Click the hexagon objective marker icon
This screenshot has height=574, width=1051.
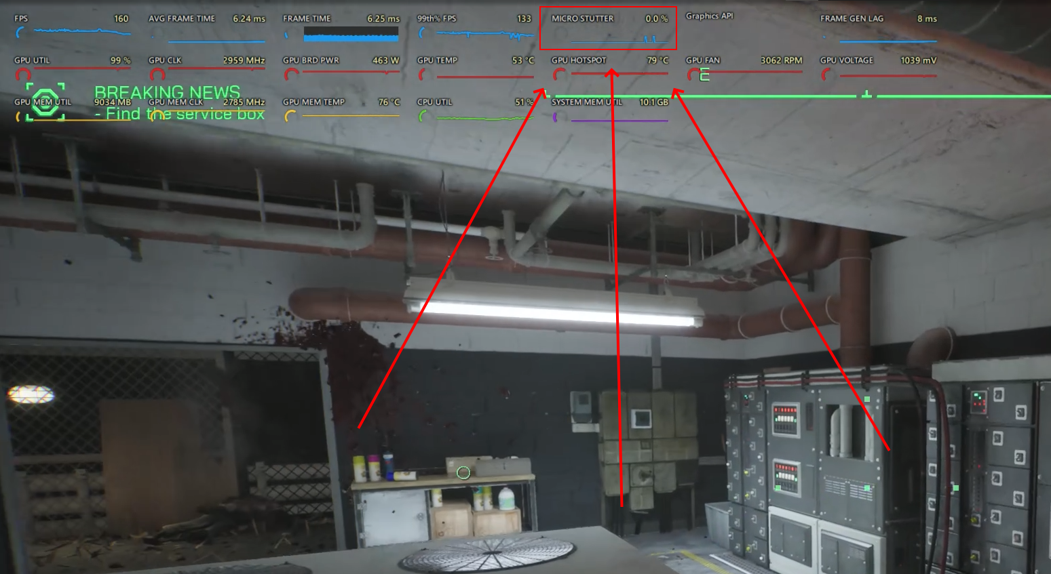(45, 102)
